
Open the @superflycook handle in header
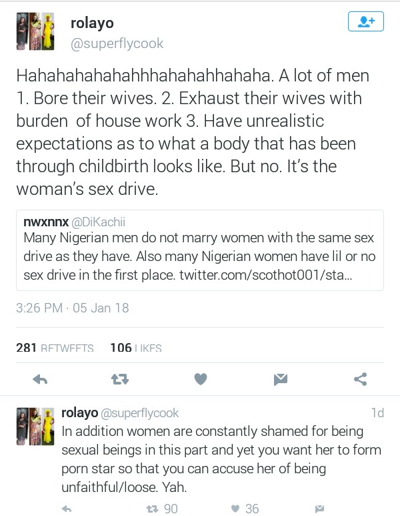point(117,44)
